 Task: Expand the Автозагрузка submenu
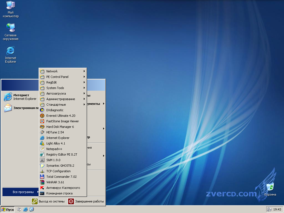click(x=63, y=93)
